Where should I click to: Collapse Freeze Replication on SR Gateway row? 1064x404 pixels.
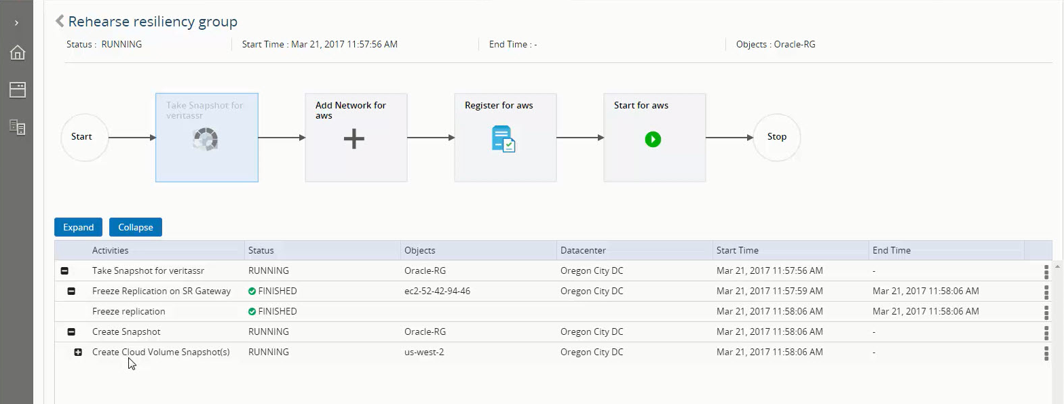(71, 291)
